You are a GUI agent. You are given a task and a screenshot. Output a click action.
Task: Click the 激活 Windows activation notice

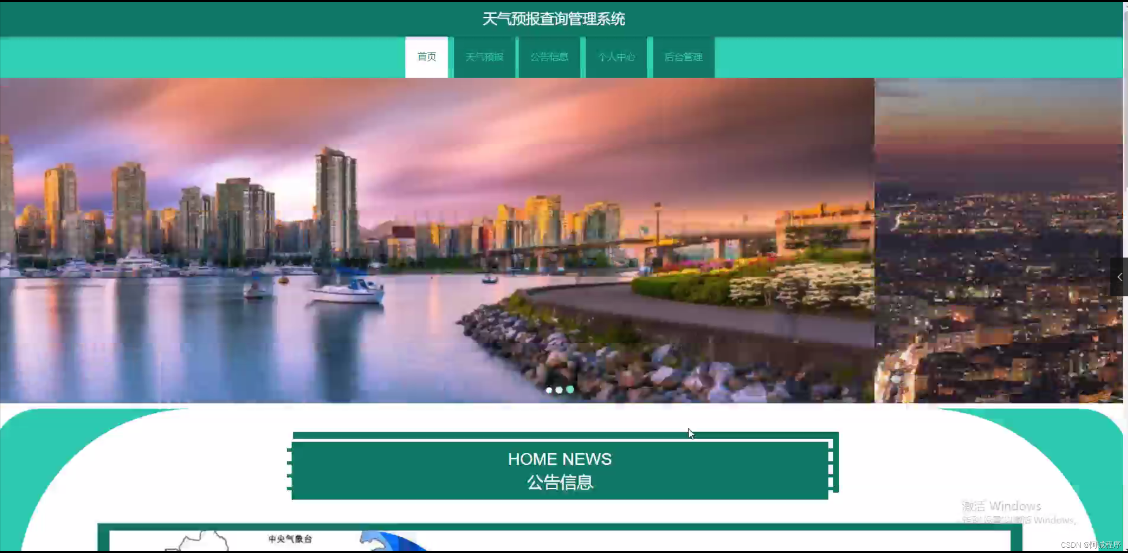1001,506
